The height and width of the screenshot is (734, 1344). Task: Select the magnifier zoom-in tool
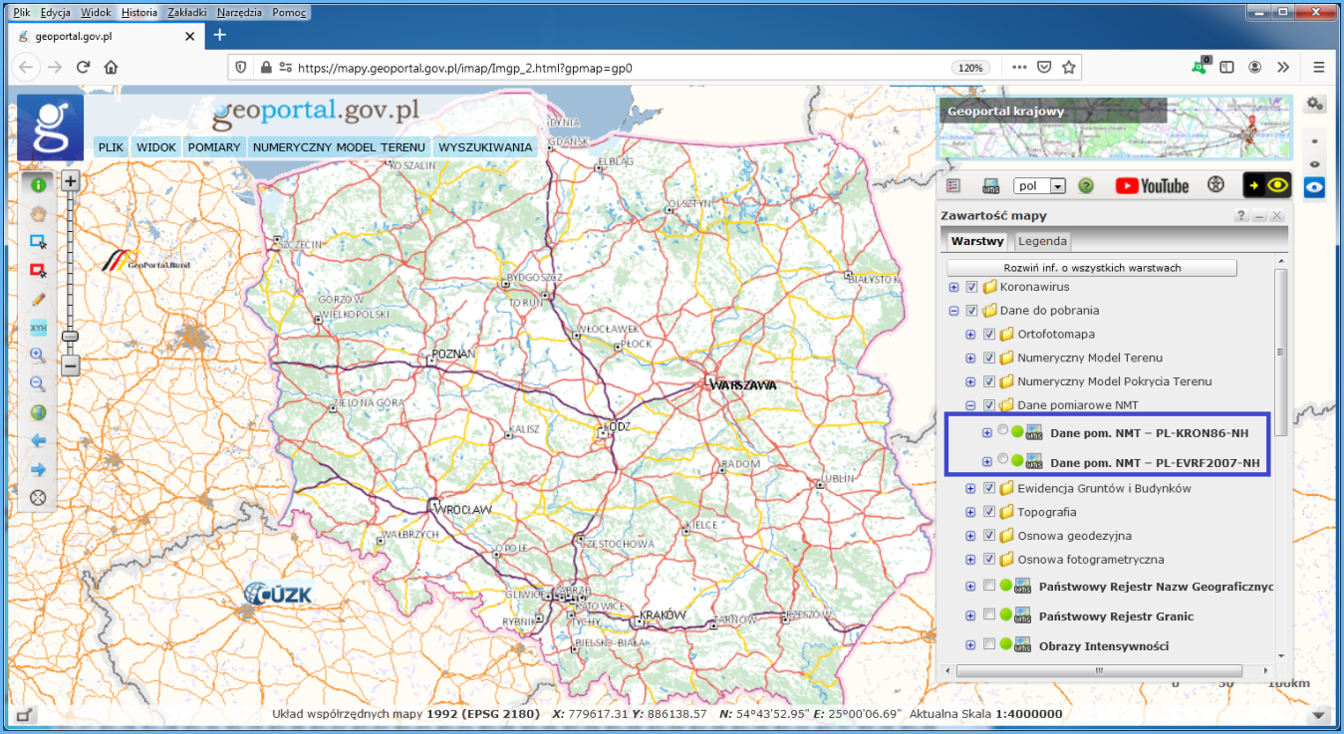[x=39, y=356]
